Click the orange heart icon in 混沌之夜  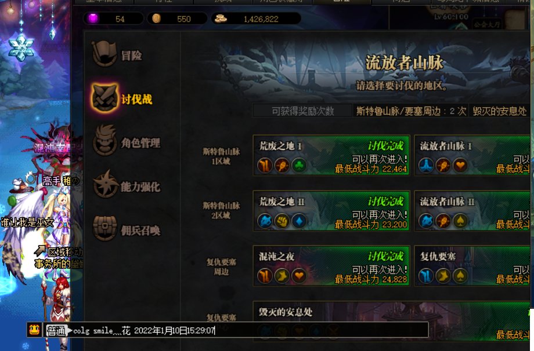(299, 276)
